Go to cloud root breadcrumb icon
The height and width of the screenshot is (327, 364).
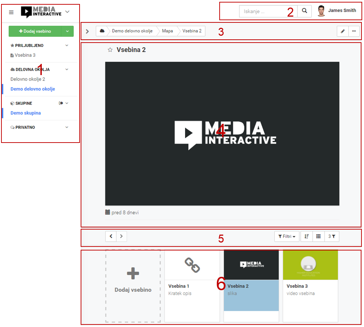pyautogui.click(x=102, y=31)
